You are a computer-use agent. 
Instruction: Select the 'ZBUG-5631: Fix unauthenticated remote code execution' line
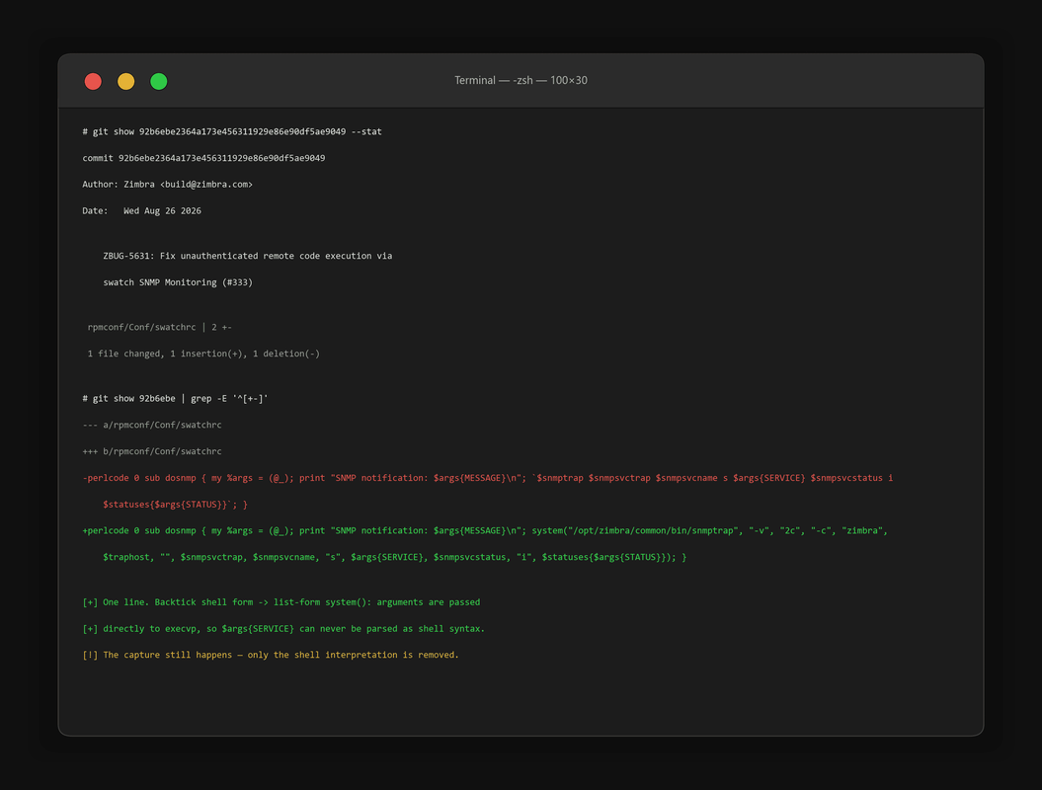(x=247, y=256)
